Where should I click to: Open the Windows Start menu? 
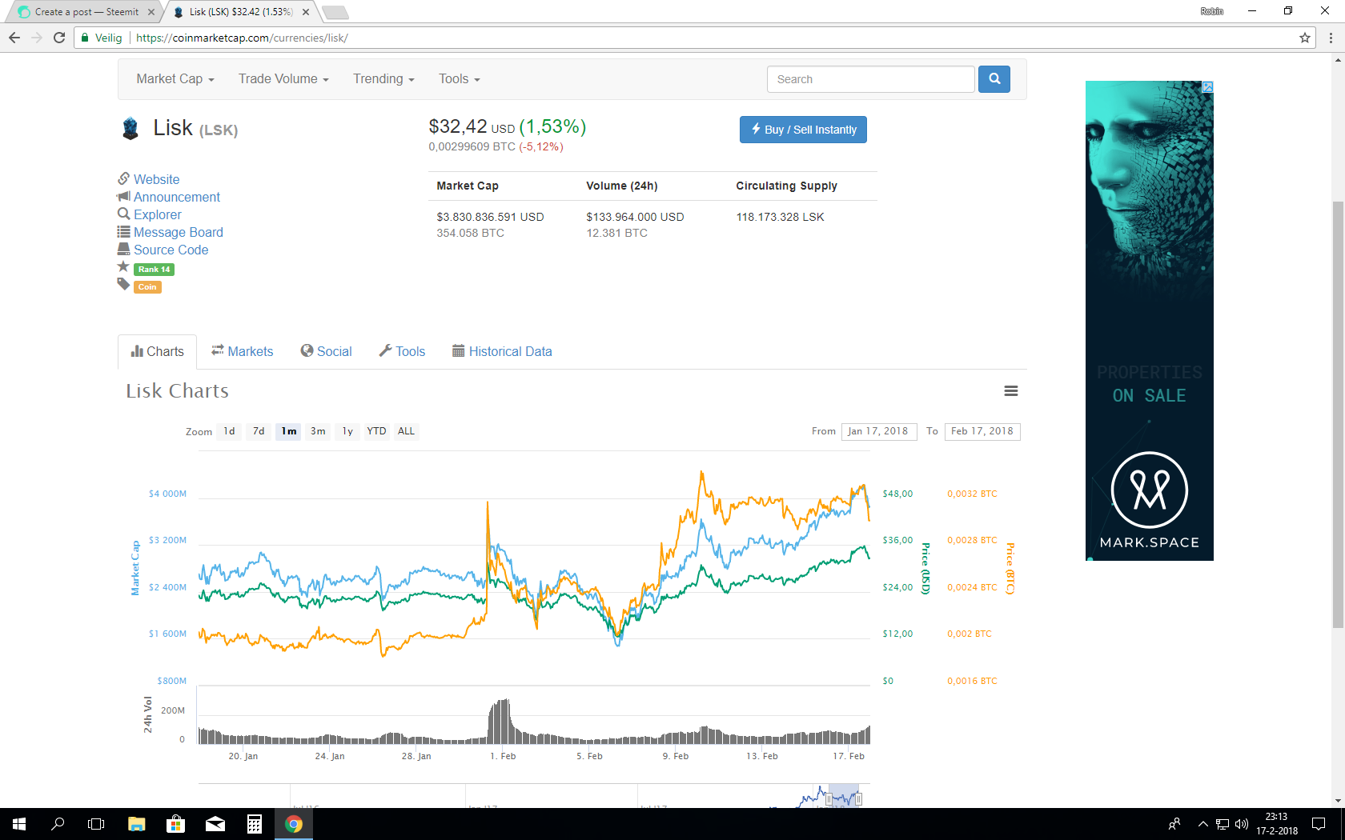coord(19,824)
